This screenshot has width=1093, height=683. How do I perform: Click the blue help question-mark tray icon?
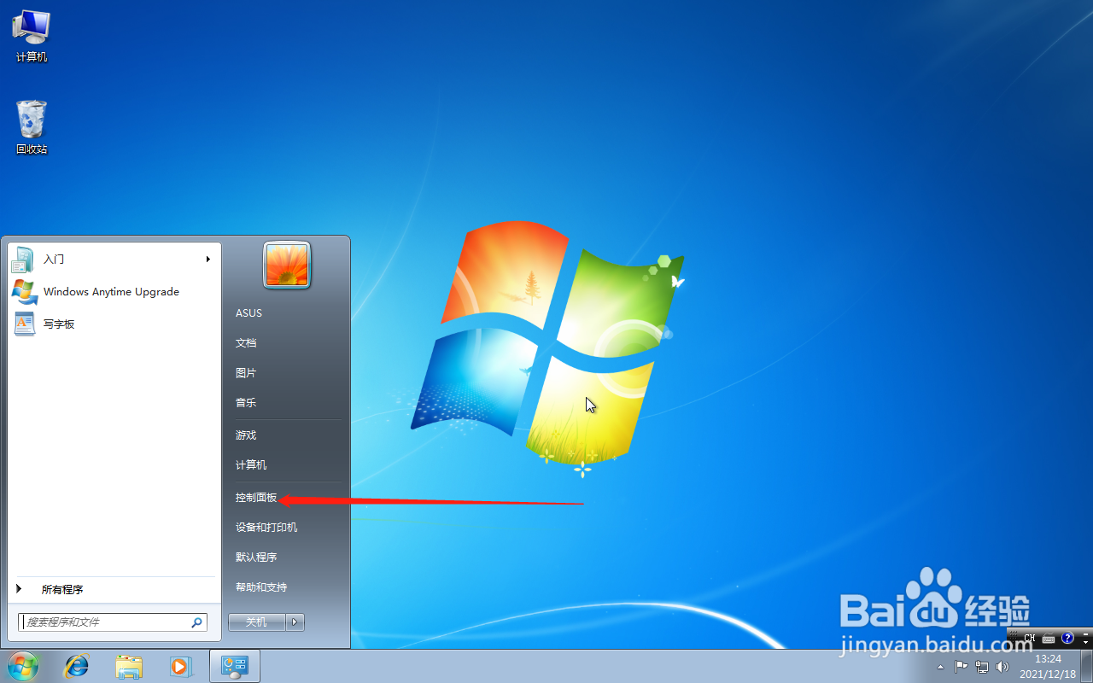point(1067,638)
